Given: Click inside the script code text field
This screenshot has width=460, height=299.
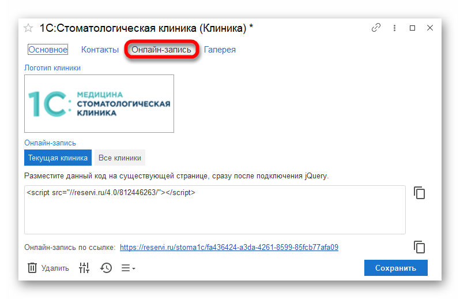Looking at the screenshot, I should coord(215,210).
